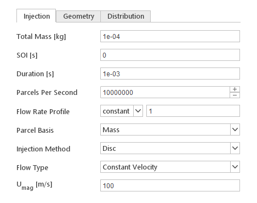Click the Parcel Basis label

coord(35,130)
